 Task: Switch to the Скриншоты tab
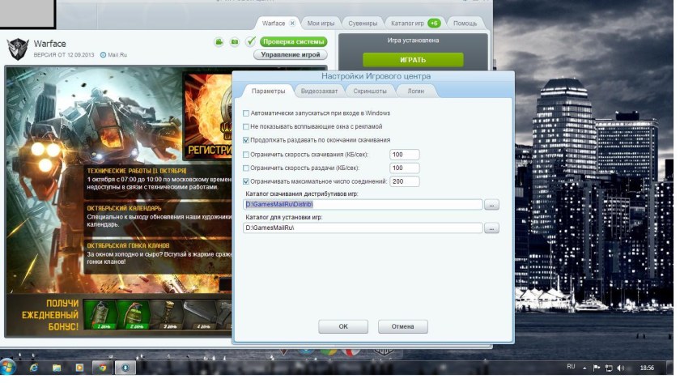point(369,91)
